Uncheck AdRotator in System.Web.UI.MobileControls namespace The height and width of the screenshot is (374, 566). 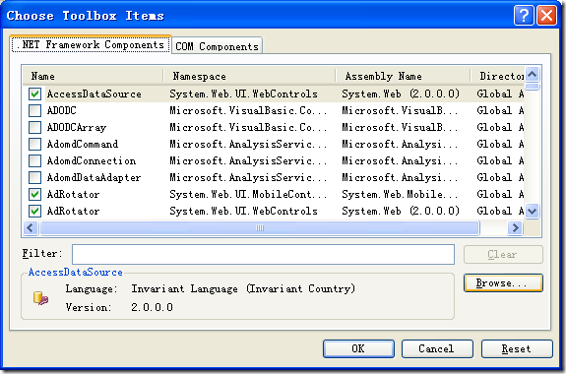point(35,194)
